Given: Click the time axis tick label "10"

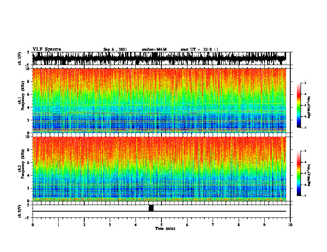Looking at the screenshot, I should (x=290, y=225).
